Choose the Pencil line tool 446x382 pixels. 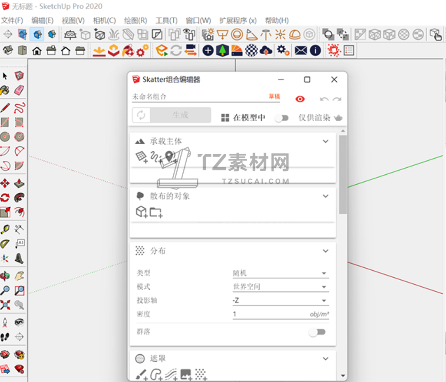[x=5, y=108]
